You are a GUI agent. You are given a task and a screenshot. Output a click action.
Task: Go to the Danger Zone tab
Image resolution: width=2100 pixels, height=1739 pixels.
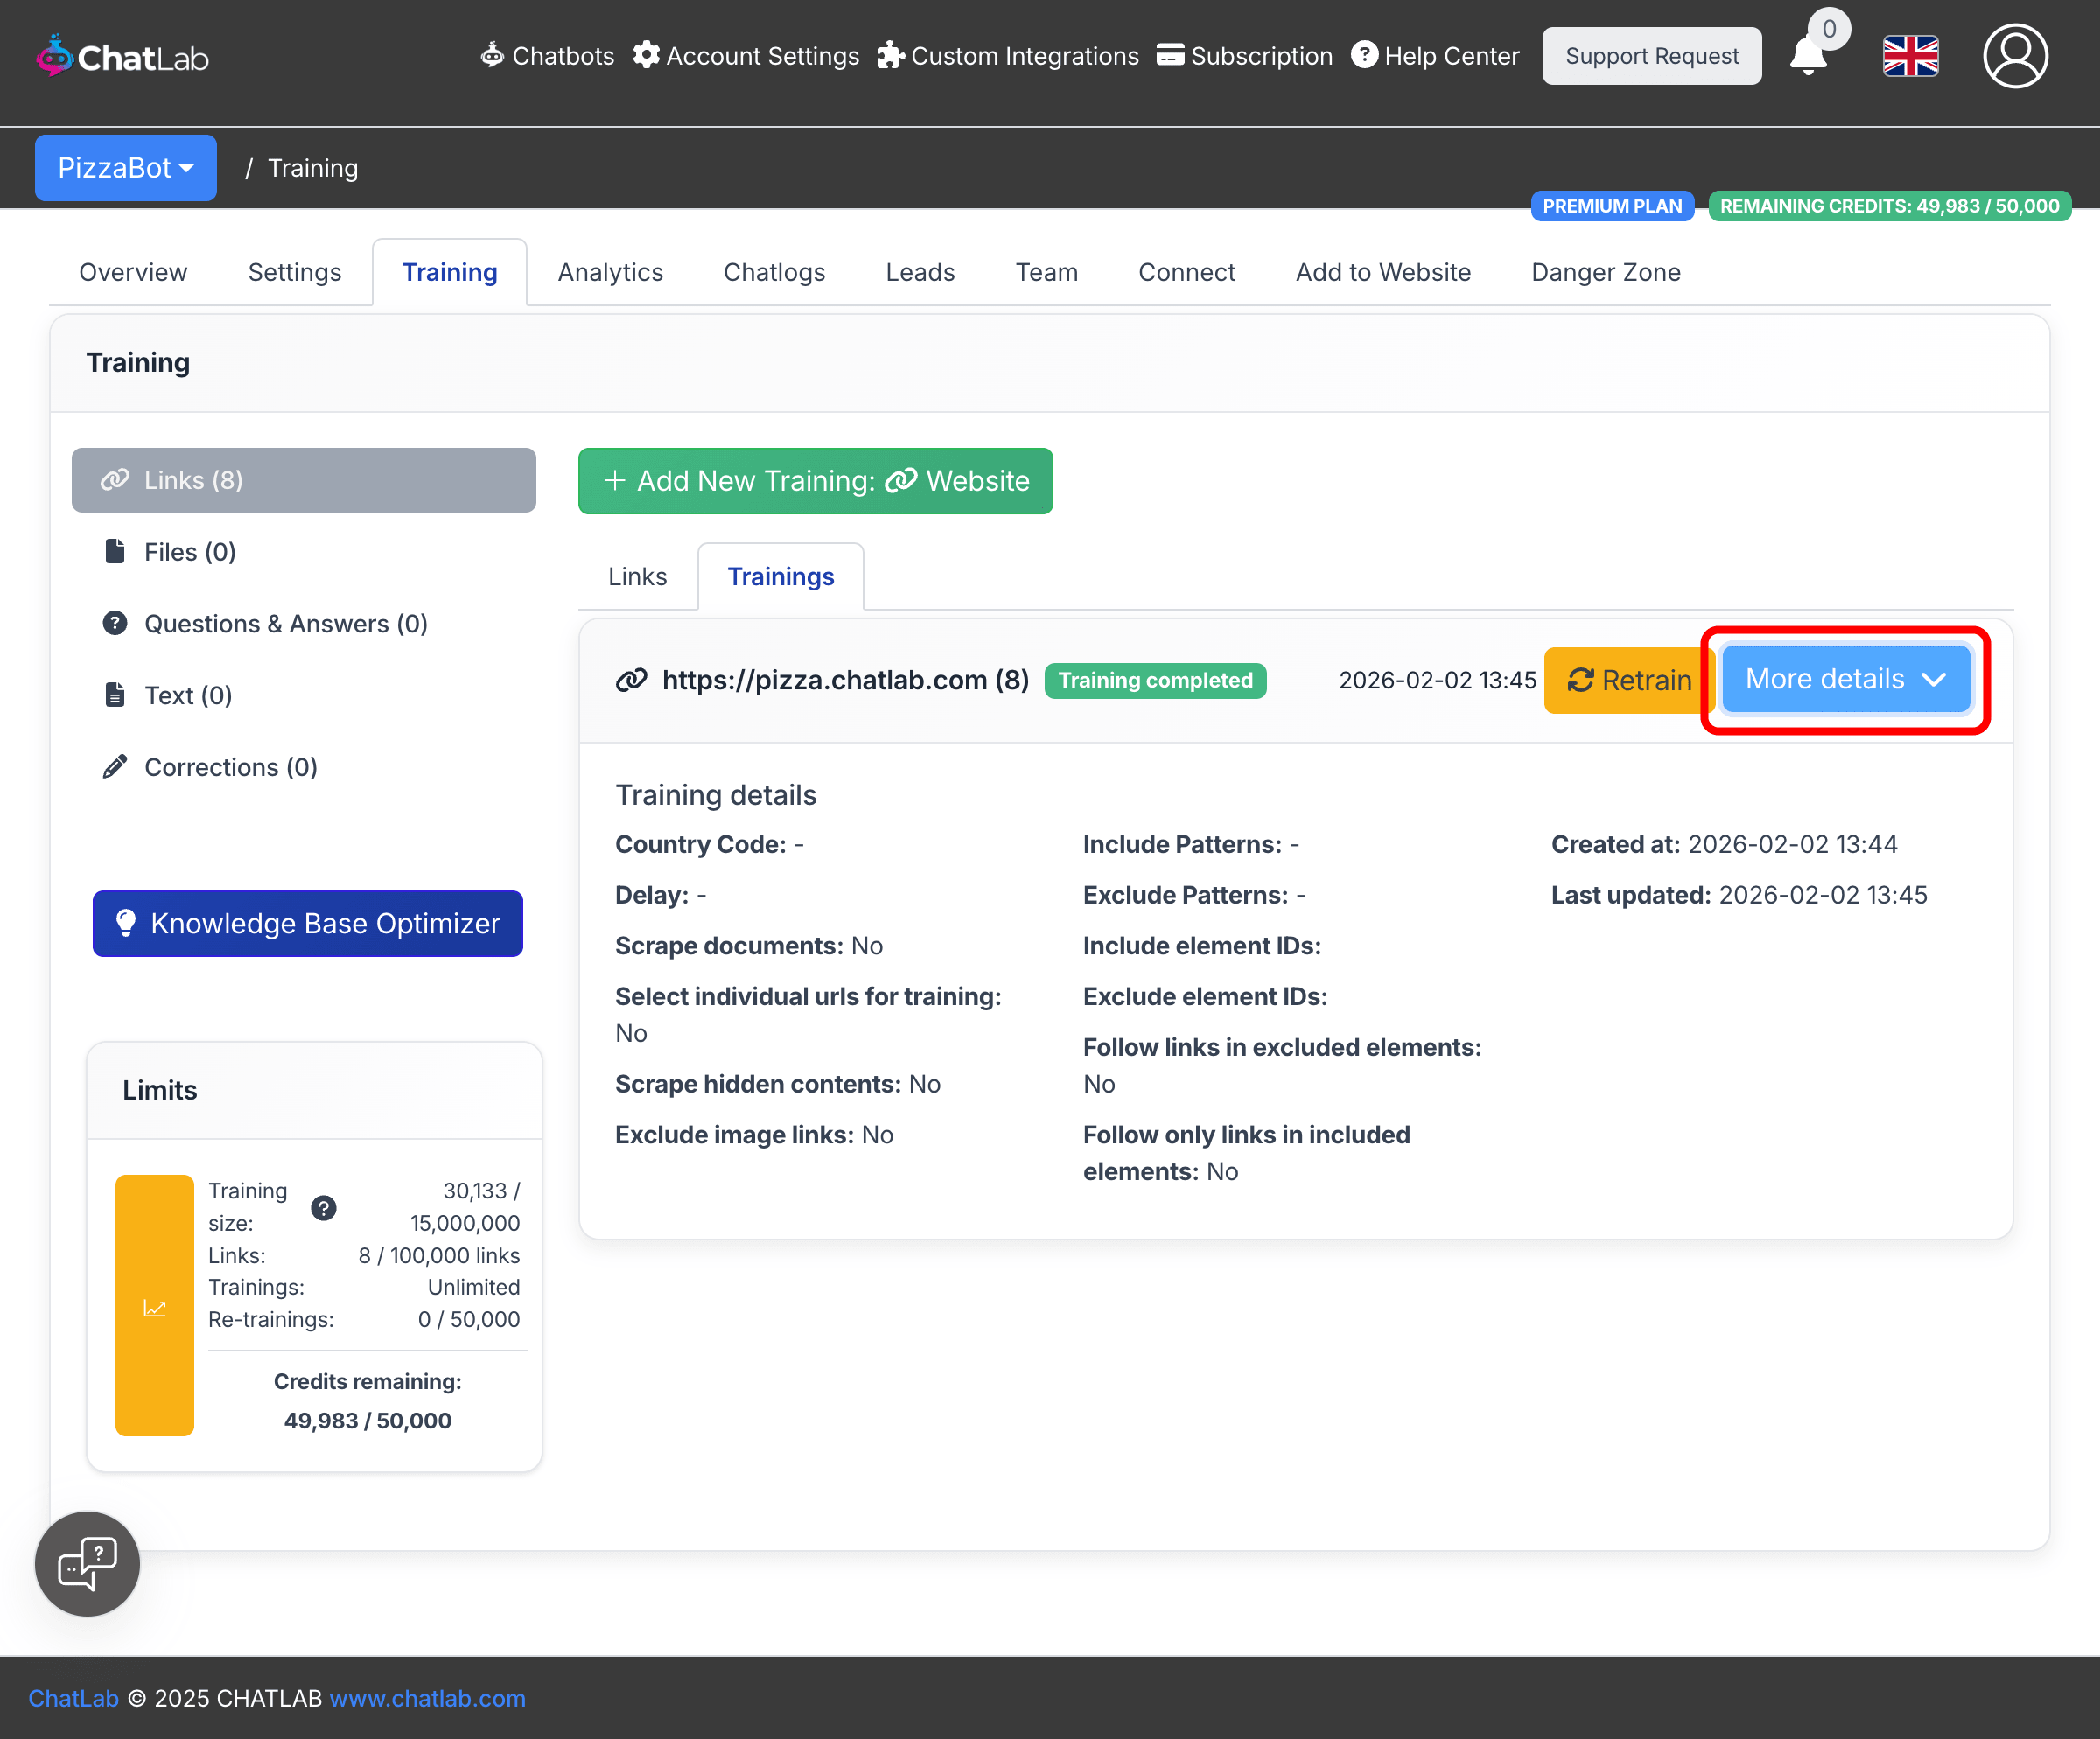1605,272
